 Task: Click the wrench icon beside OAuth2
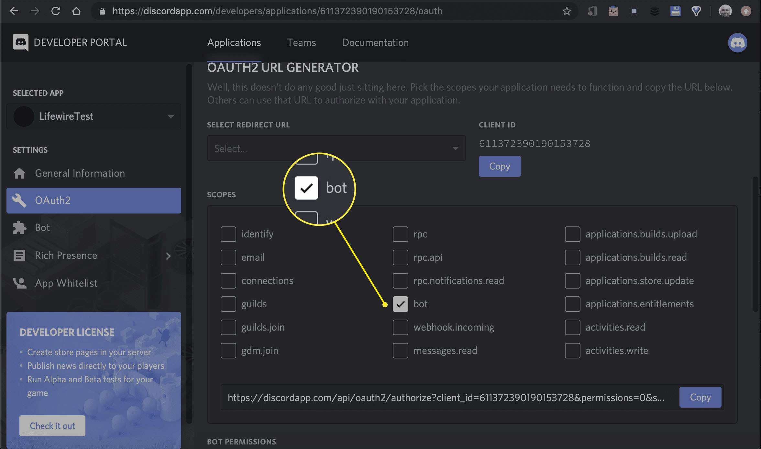(19, 201)
